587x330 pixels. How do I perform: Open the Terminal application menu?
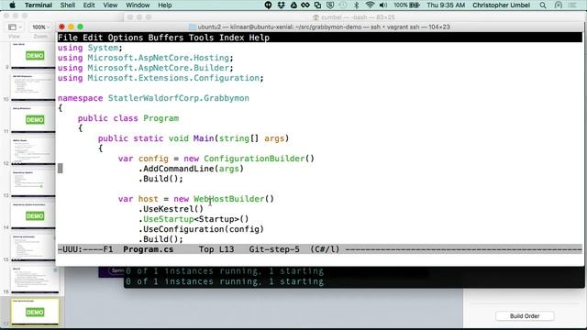pyautogui.click(x=39, y=5)
